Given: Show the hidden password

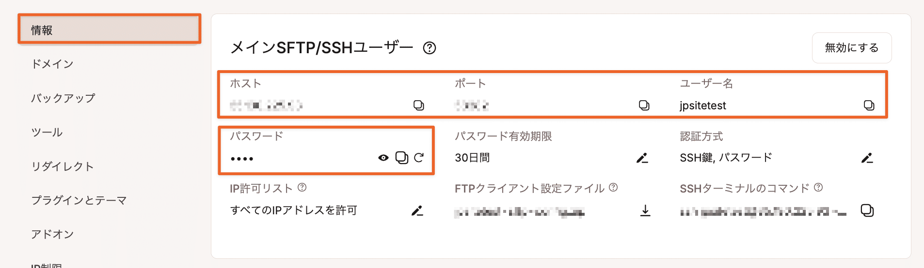Looking at the screenshot, I should point(383,158).
